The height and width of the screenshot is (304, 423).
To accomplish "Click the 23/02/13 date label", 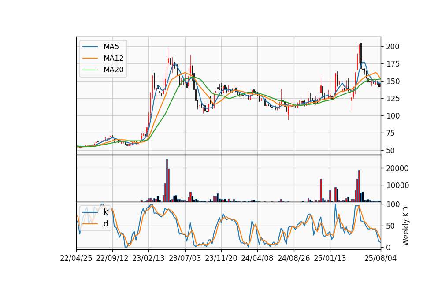I will click(148, 258).
